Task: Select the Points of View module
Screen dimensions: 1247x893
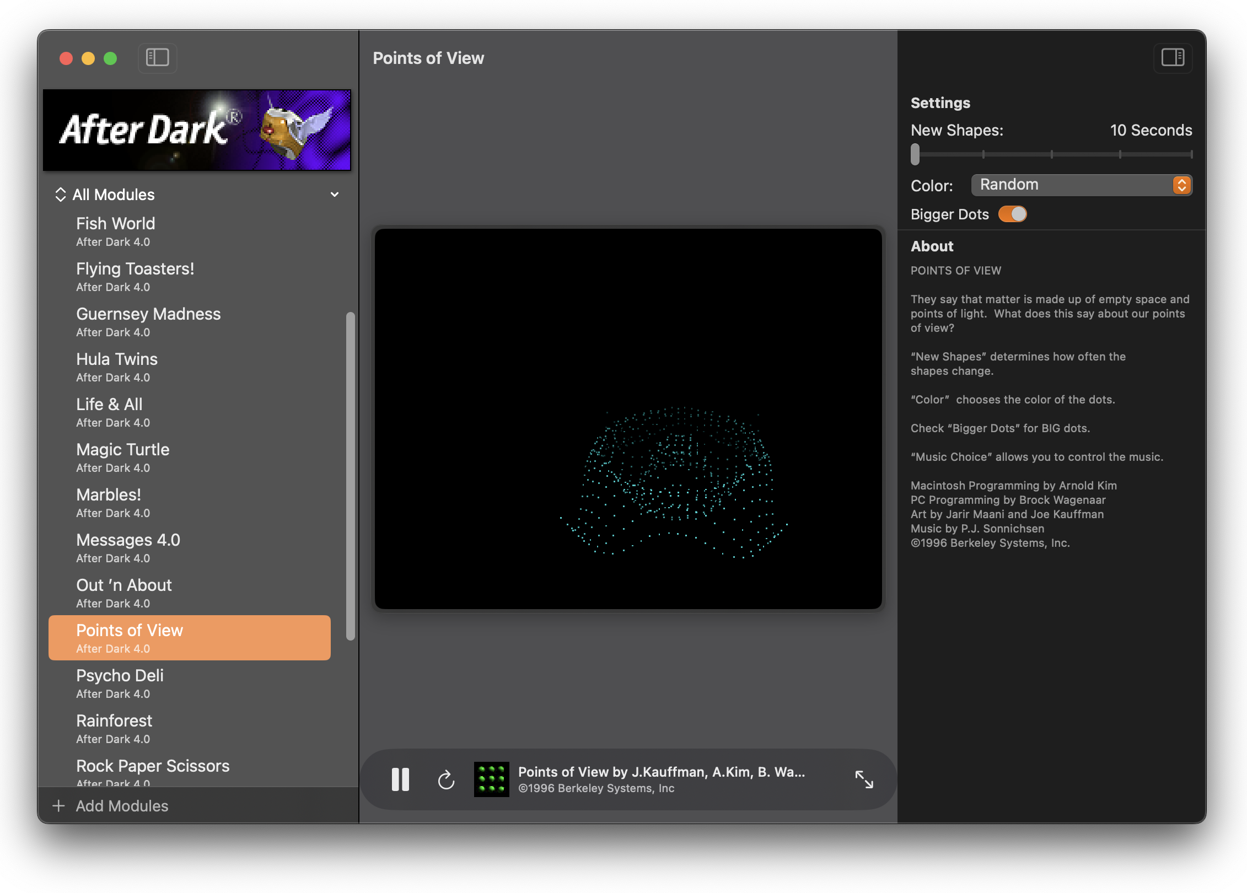Action: [190, 638]
